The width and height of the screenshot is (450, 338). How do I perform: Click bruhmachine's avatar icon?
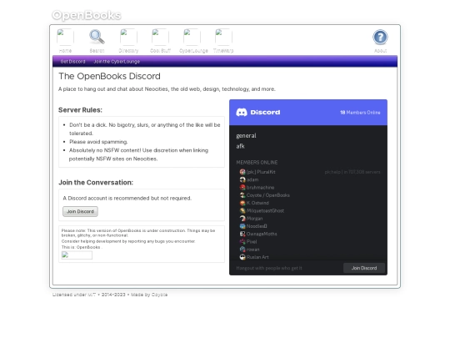click(242, 188)
